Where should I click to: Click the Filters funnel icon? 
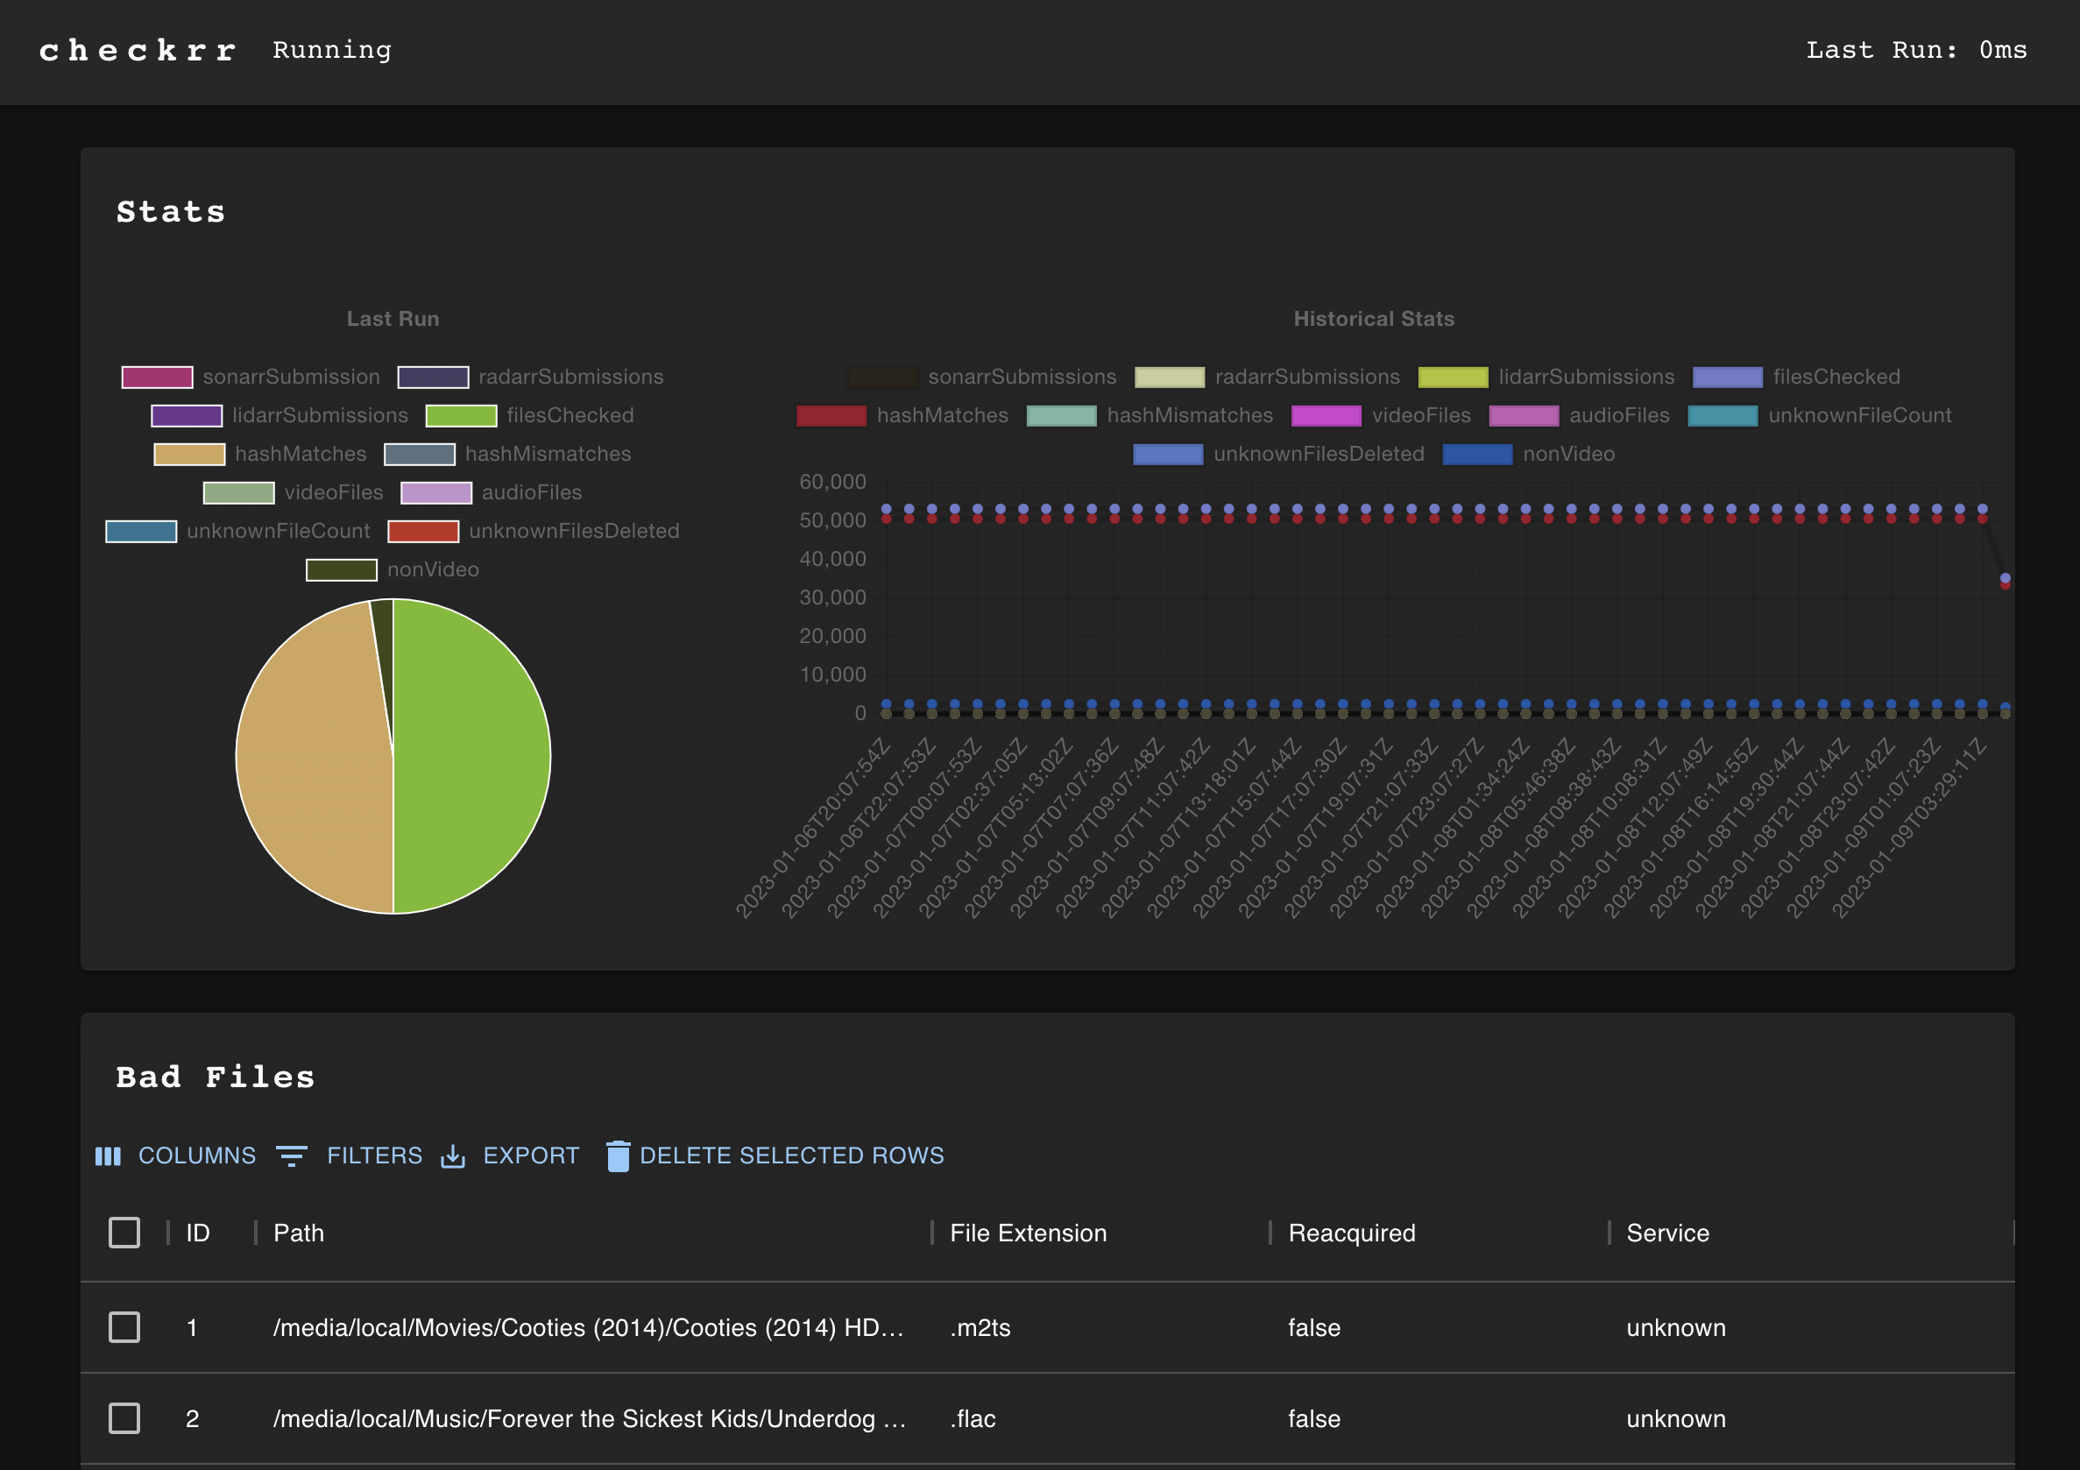point(292,1156)
